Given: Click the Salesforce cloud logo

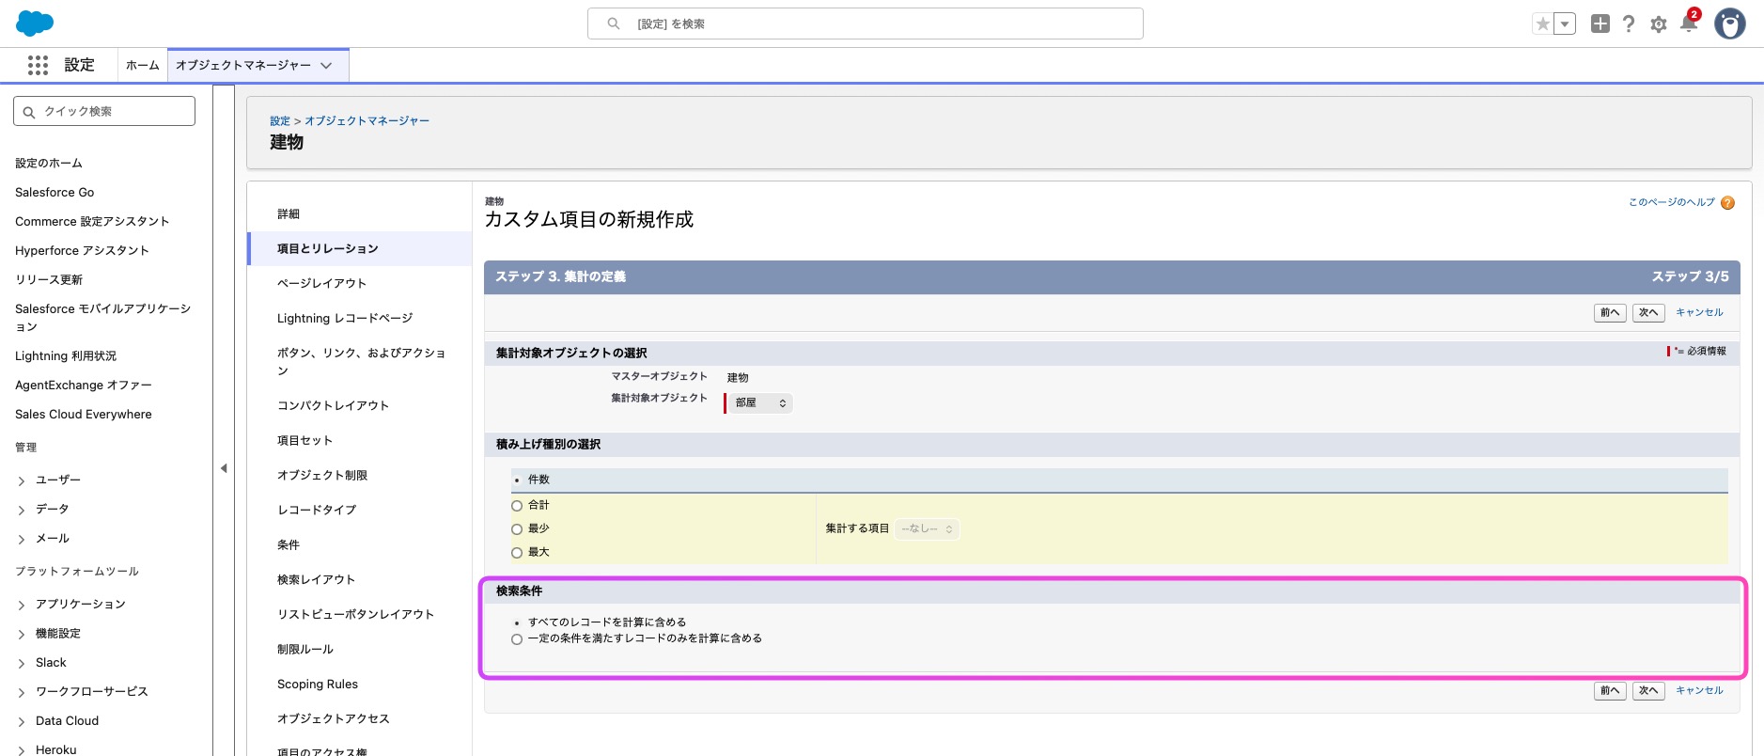Looking at the screenshot, I should [35, 24].
